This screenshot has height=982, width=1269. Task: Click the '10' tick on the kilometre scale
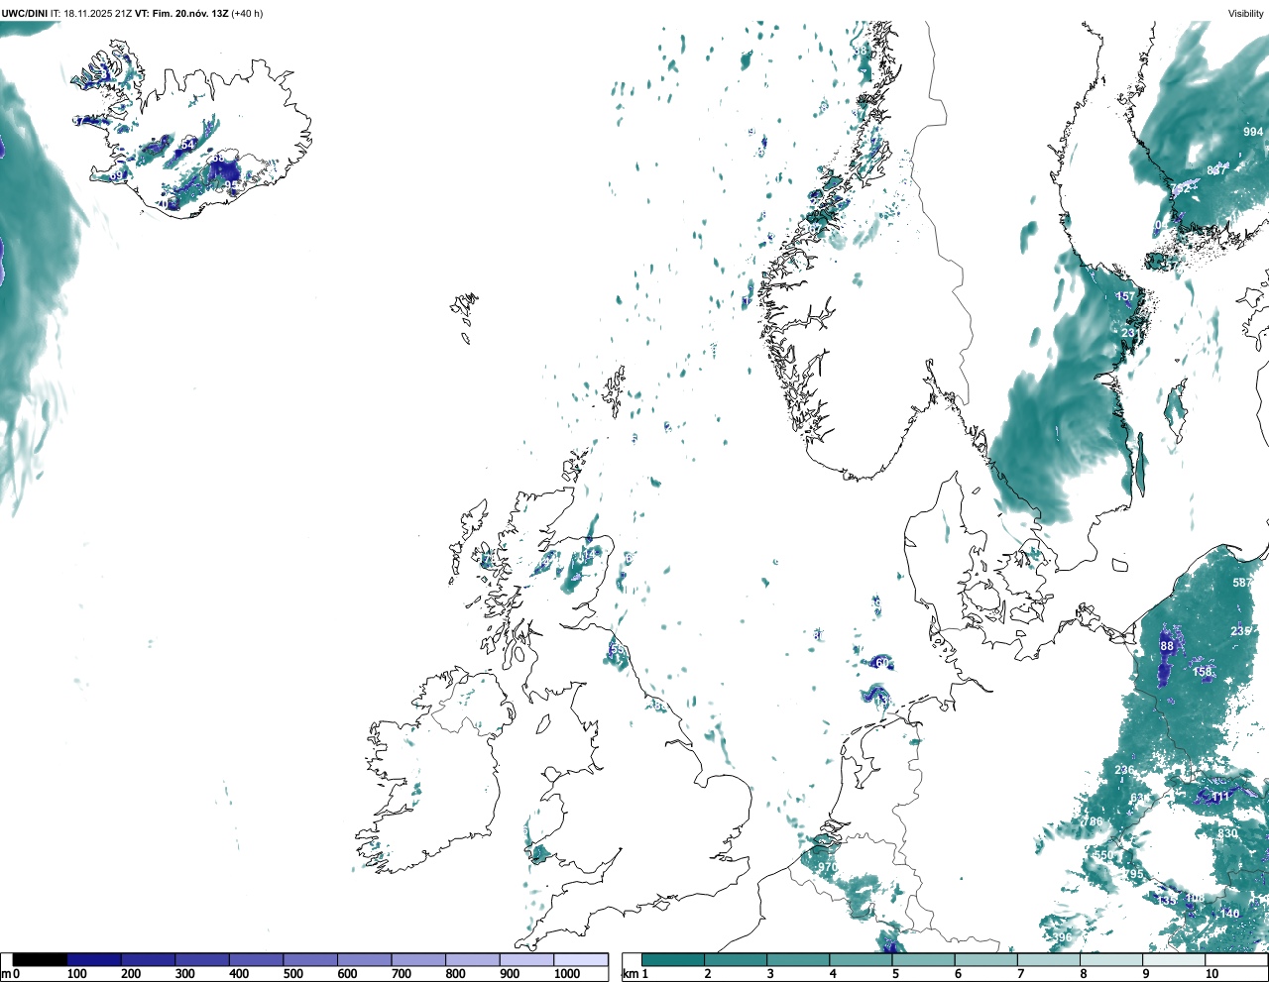pos(1211,974)
